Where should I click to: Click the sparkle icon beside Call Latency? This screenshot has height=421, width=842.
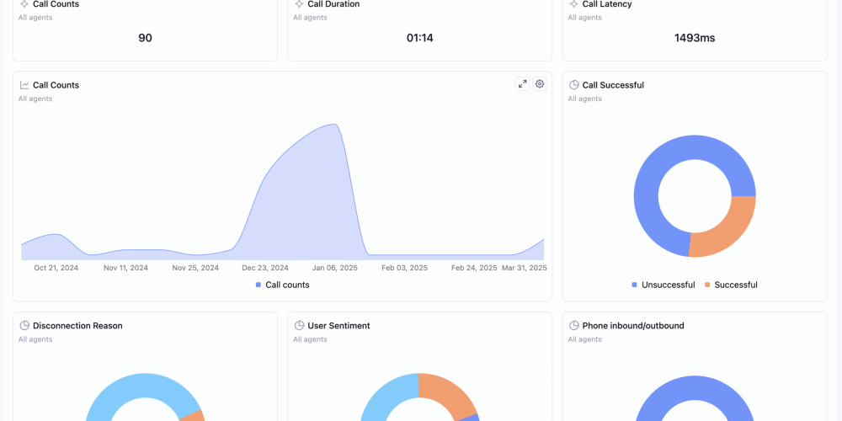(x=574, y=3)
